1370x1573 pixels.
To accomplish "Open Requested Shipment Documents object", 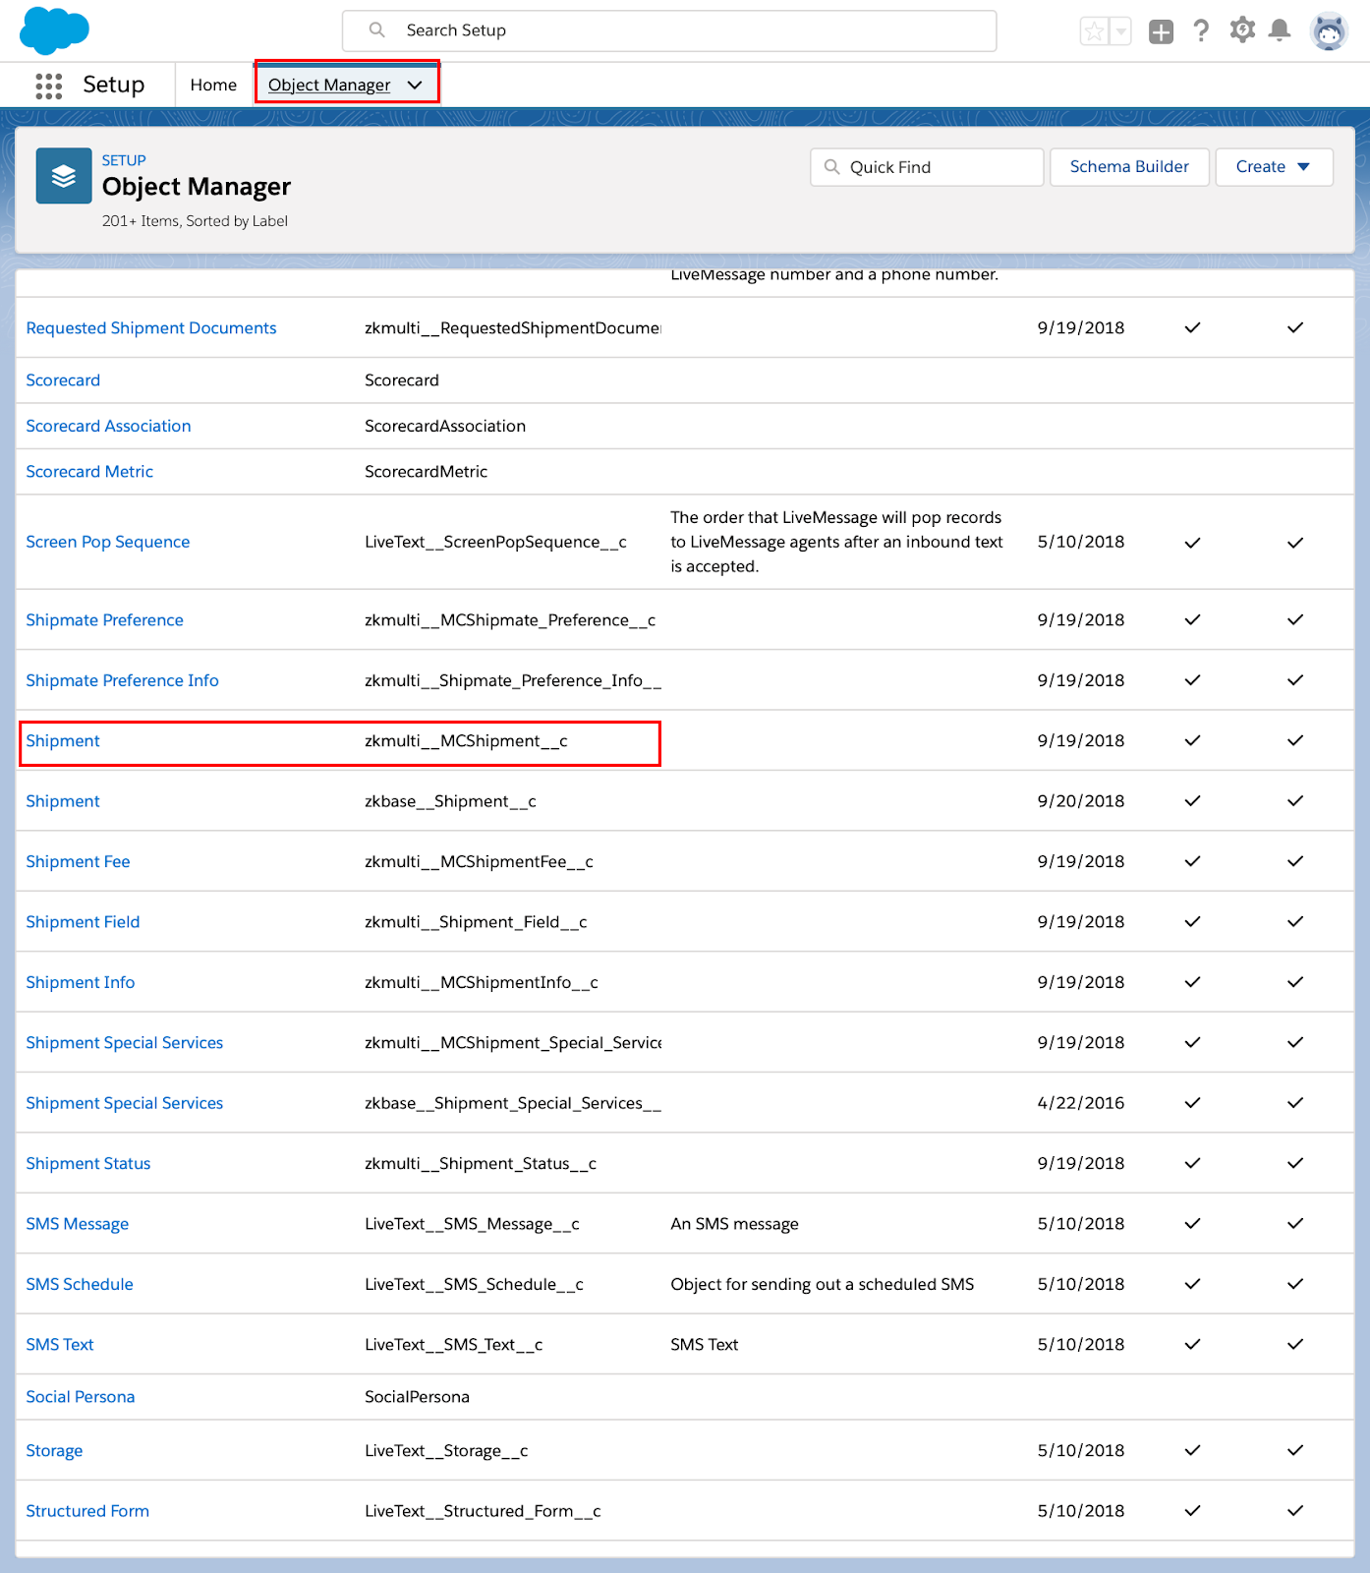I will (151, 328).
